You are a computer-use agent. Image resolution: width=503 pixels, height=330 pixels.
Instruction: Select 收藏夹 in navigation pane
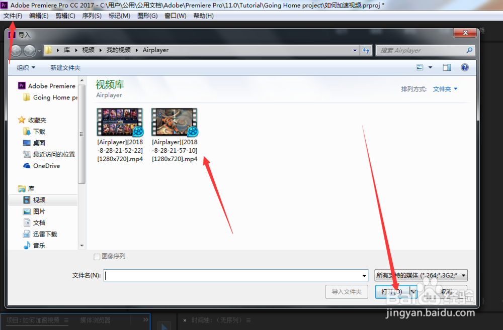(32, 120)
